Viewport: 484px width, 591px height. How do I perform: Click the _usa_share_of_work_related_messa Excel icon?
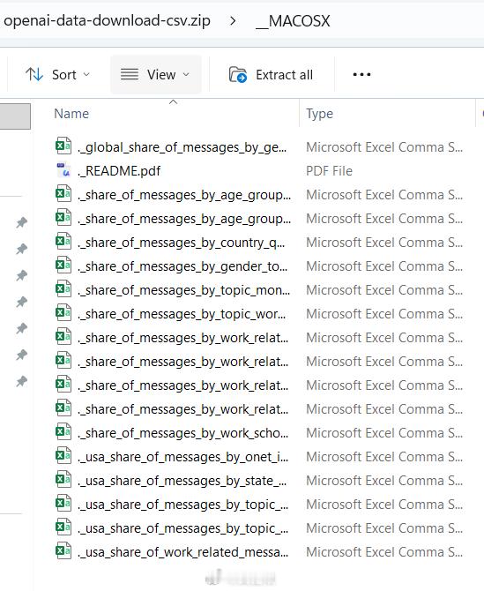[x=63, y=551]
